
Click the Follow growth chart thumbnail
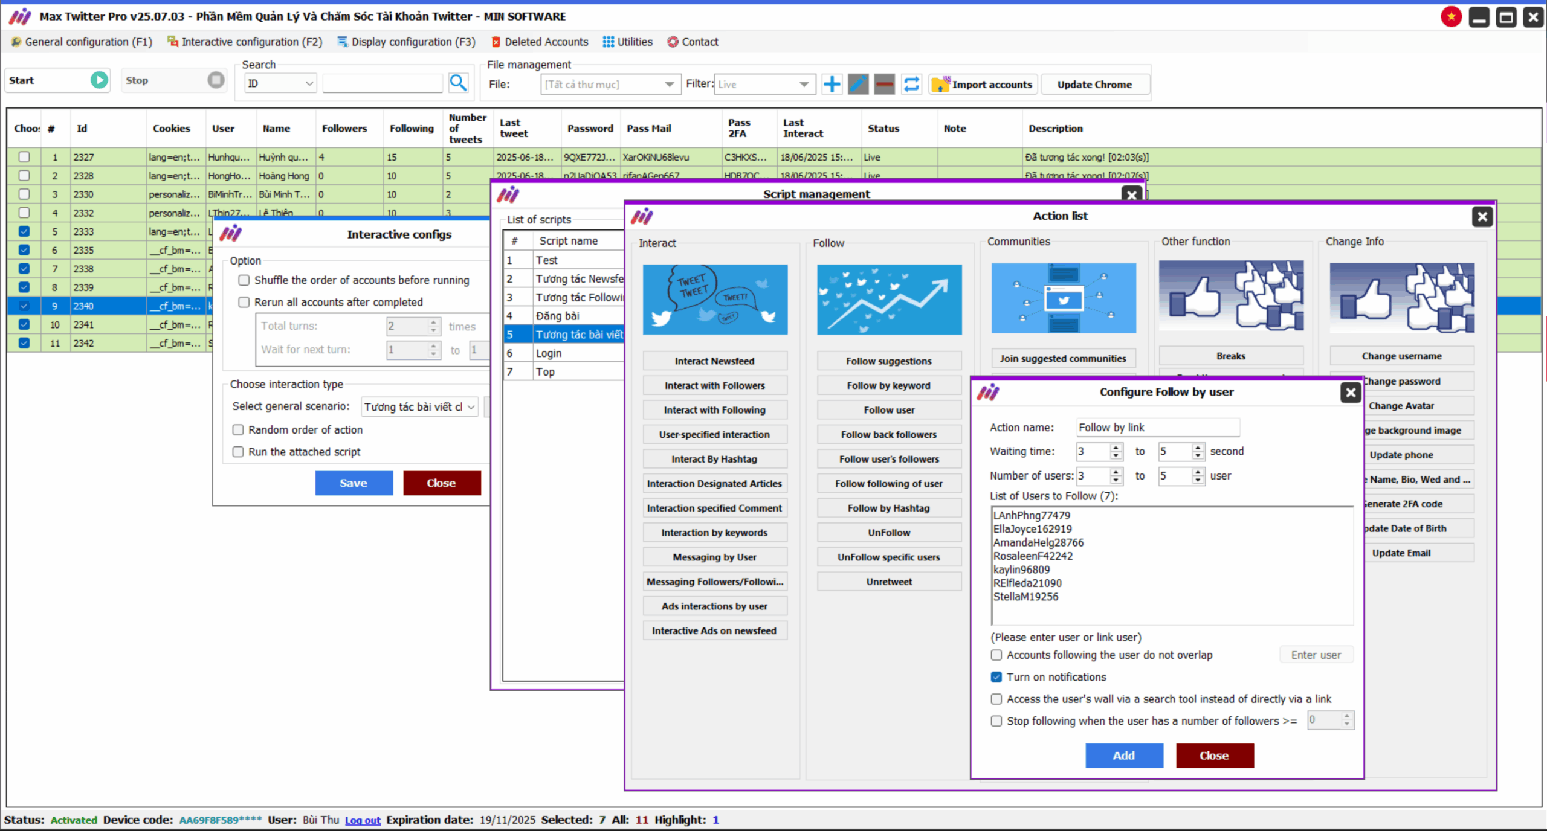click(889, 300)
